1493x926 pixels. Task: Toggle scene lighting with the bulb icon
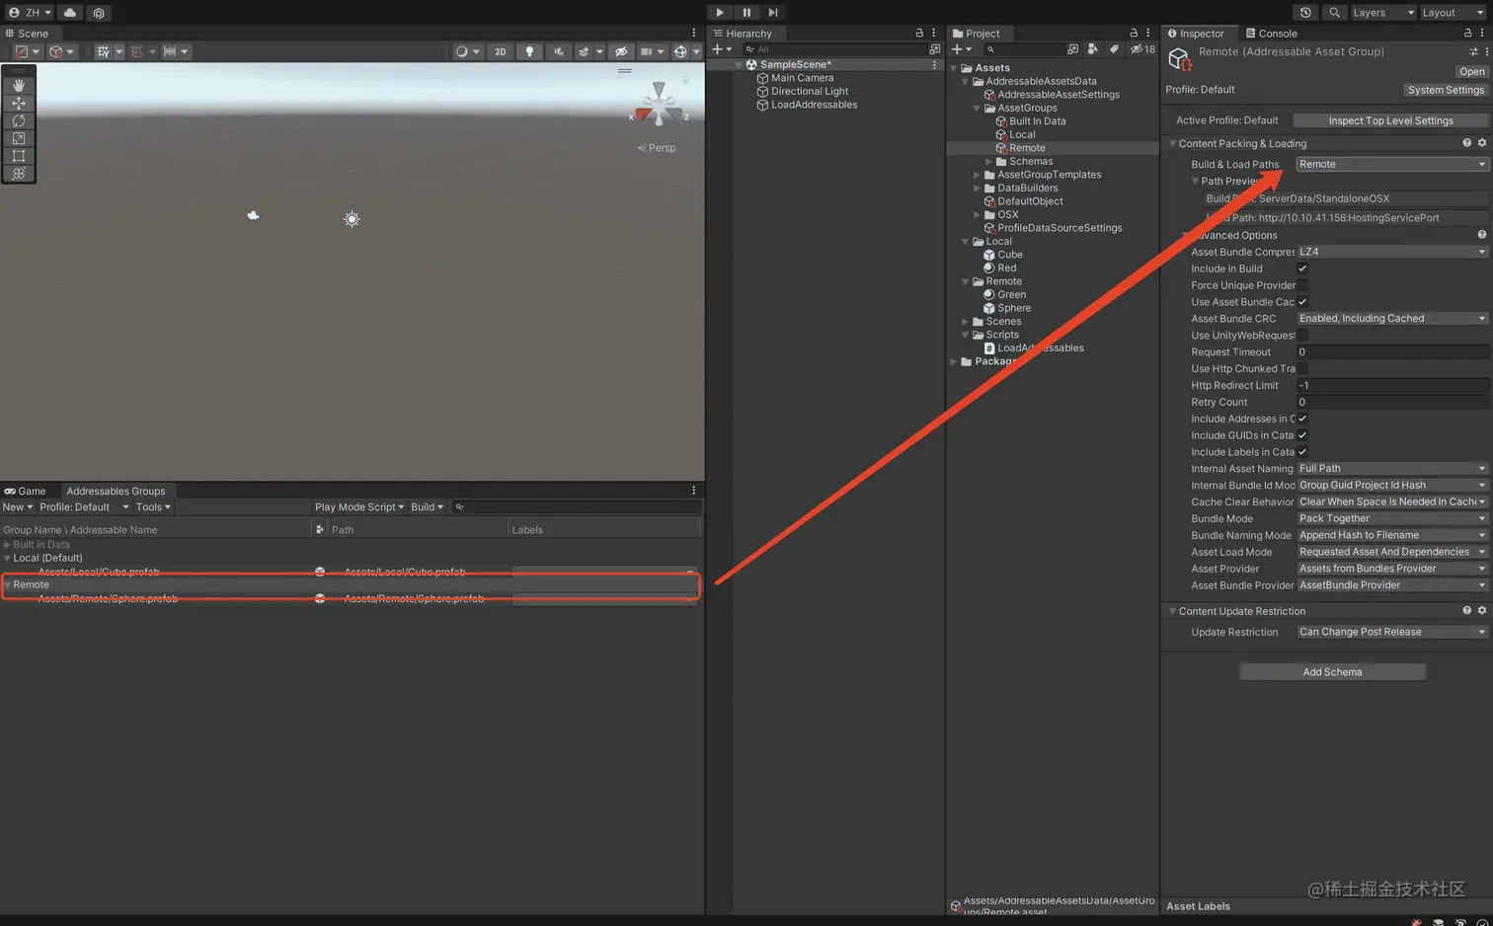[x=529, y=51]
